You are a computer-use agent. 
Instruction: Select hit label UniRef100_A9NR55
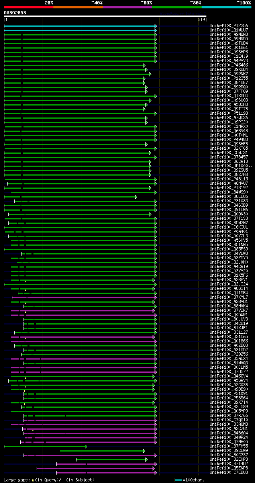(229, 39)
